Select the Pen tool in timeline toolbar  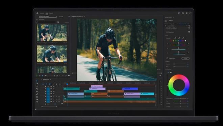click(37, 94)
